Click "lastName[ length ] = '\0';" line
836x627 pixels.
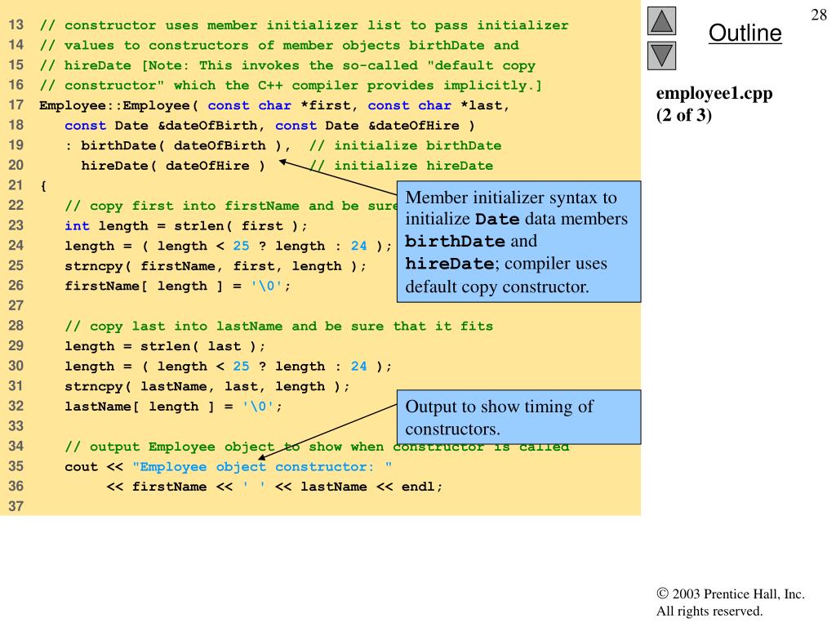[173, 407]
